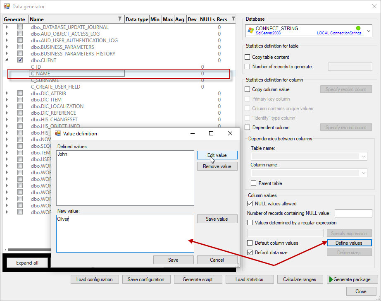381x301 pixels.
Task: Maximize the Value definition dialog
Action: click(x=211, y=133)
